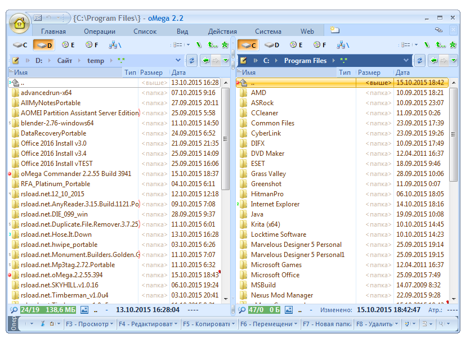Expand the right panel path history chevron
470x347 pixels.
click(x=406, y=61)
